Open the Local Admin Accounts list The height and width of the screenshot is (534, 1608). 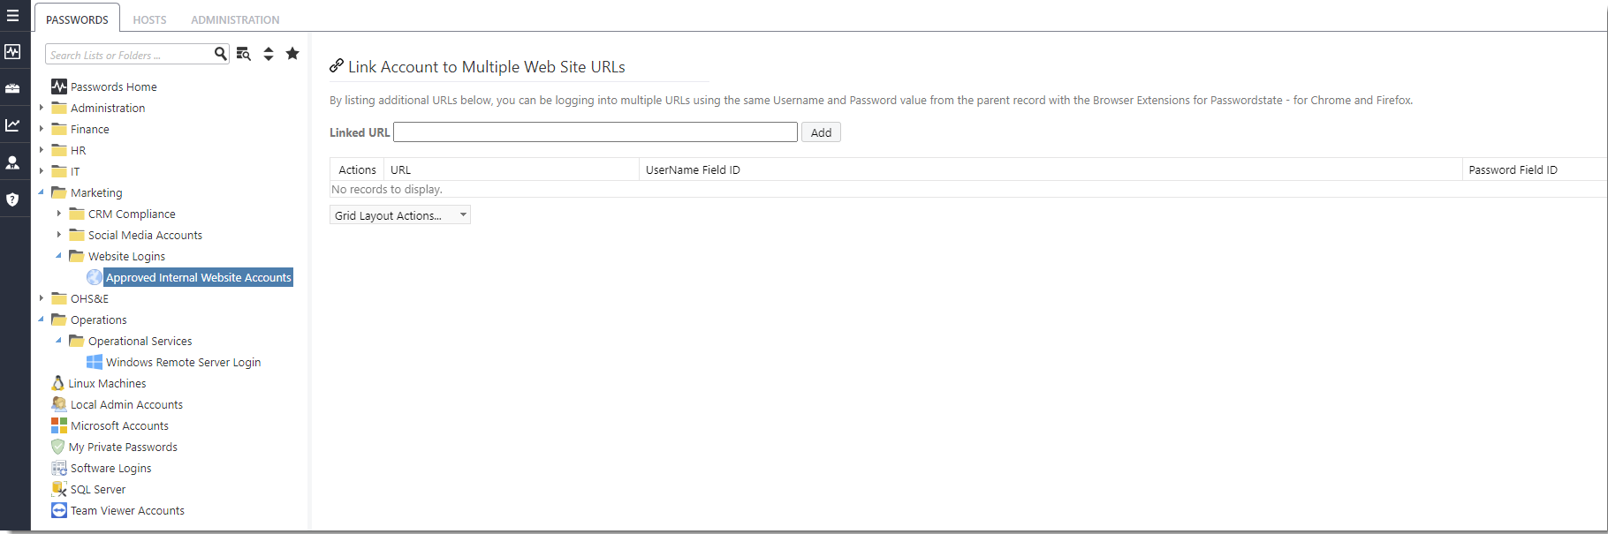pyautogui.click(x=126, y=404)
